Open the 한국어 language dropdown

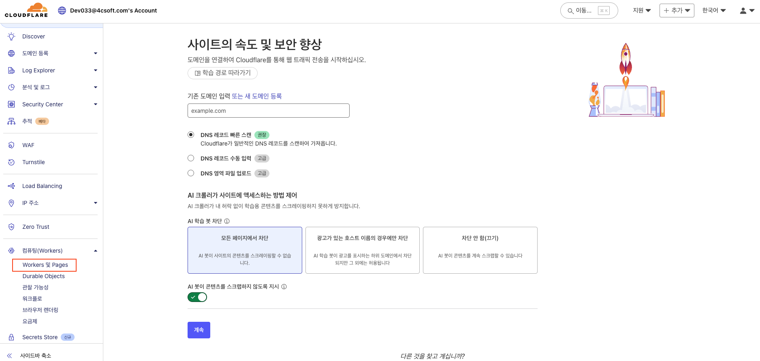point(714,11)
